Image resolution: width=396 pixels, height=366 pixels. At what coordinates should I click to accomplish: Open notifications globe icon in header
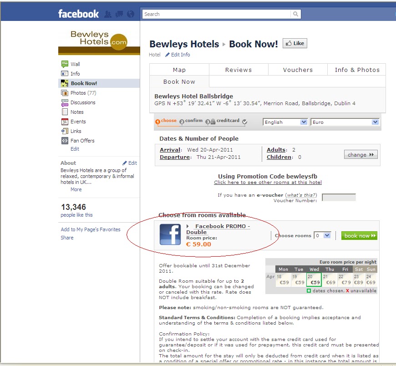[x=131, y=14]
